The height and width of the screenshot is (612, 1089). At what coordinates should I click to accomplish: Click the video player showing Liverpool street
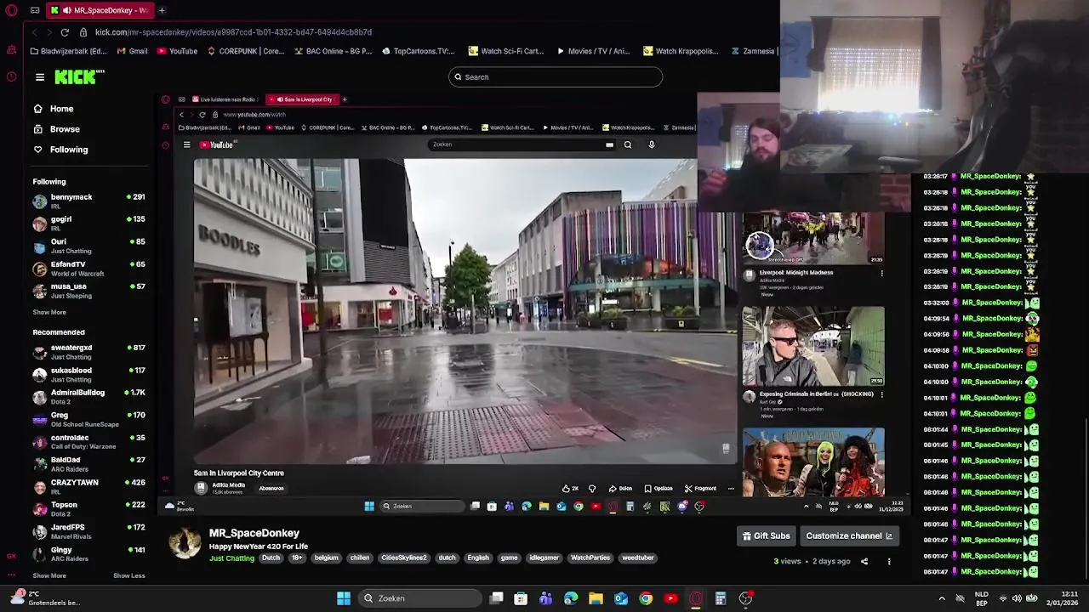pyautogui.click(x=465, y=311)
